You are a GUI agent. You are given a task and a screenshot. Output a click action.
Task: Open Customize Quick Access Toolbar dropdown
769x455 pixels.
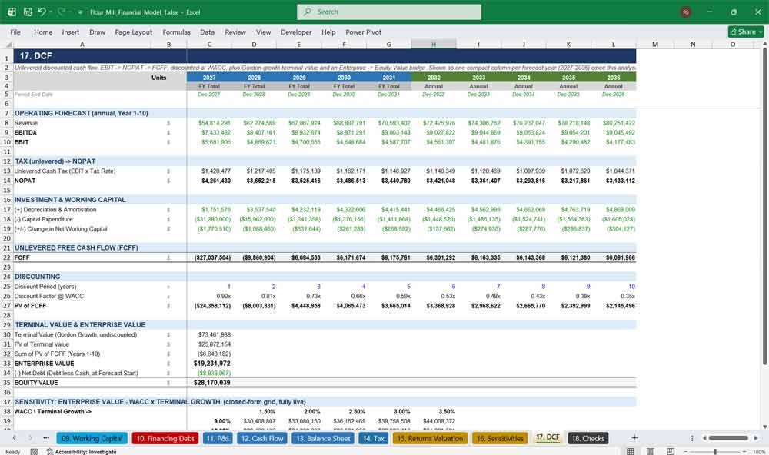coord(80,12)
